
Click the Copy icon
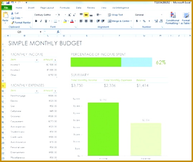tap(12, 18)
